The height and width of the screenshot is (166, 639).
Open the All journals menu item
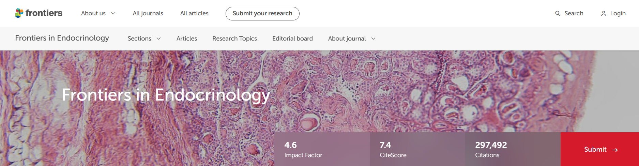(x=148, y=13)
